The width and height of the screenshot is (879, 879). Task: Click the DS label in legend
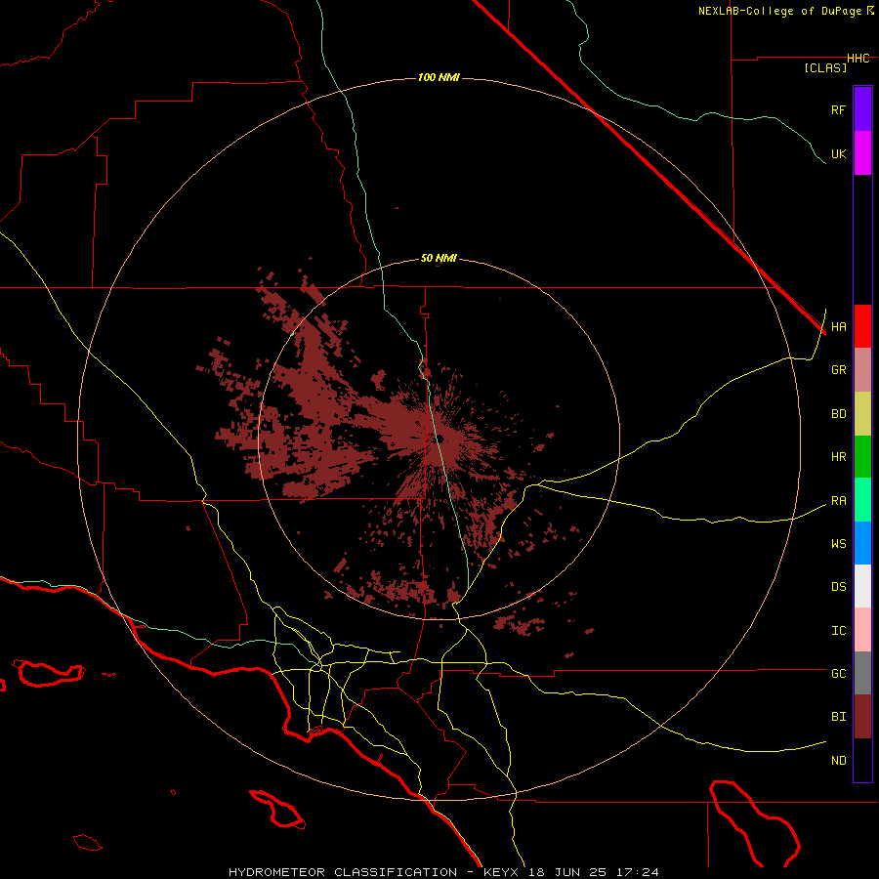(838, 587)
